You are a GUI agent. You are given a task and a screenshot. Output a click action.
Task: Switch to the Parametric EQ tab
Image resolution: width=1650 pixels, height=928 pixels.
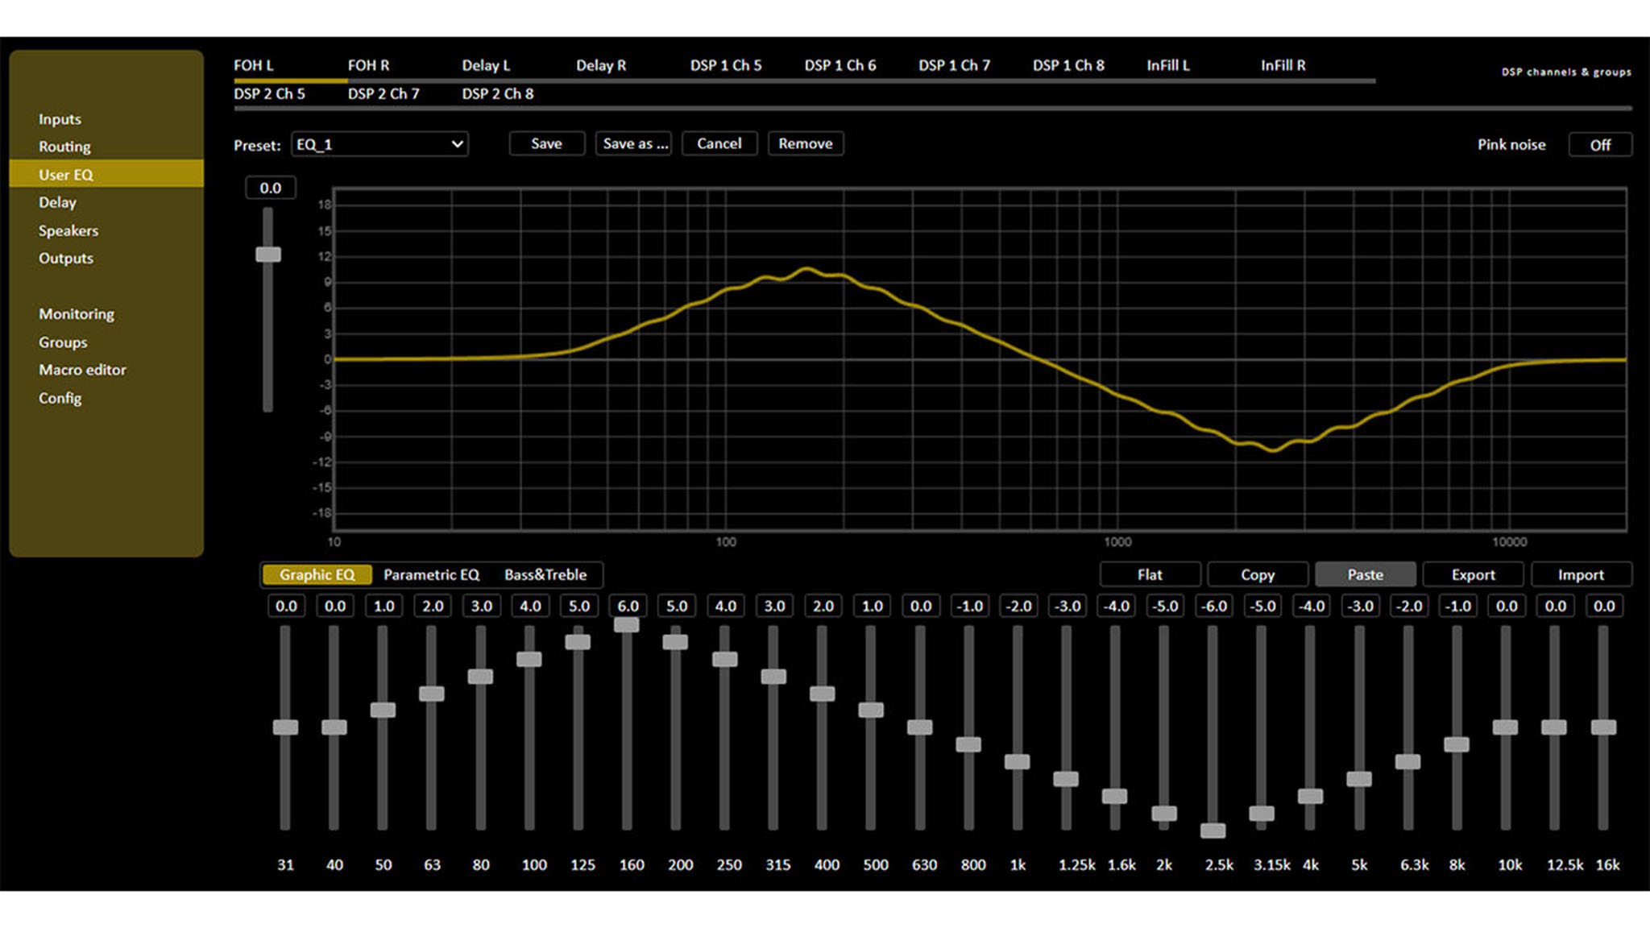click(431, 574)
